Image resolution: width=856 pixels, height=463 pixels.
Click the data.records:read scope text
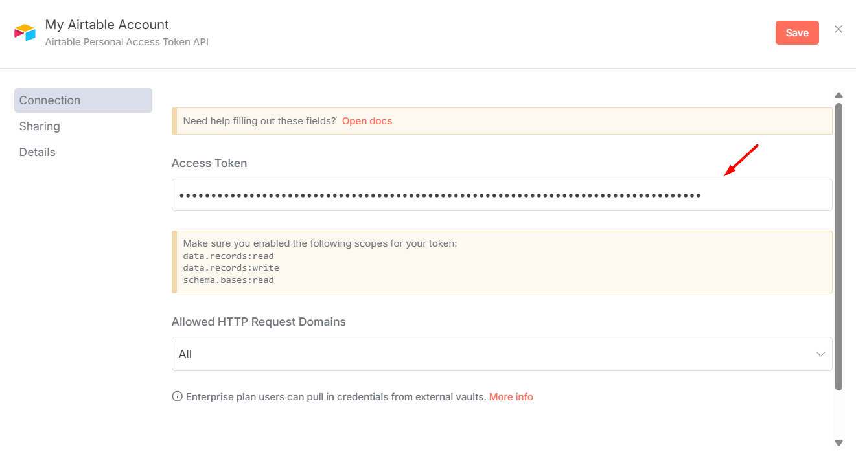coord(228,256)
